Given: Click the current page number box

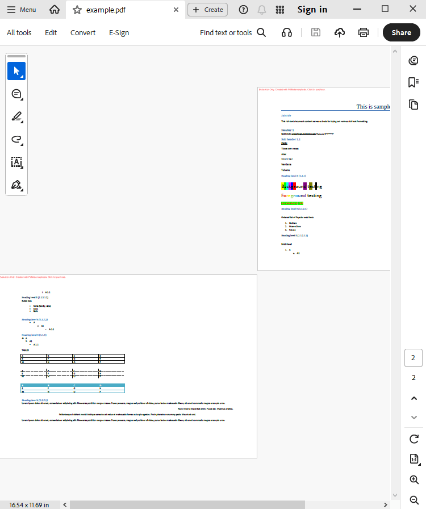Looking at the screenshot, I should (x=414, y=358).
